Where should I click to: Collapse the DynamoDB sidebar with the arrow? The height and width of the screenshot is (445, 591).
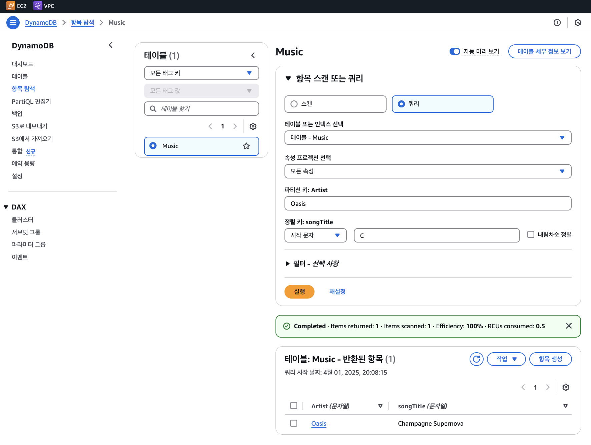pyautogui.click(x=111, y=45)
